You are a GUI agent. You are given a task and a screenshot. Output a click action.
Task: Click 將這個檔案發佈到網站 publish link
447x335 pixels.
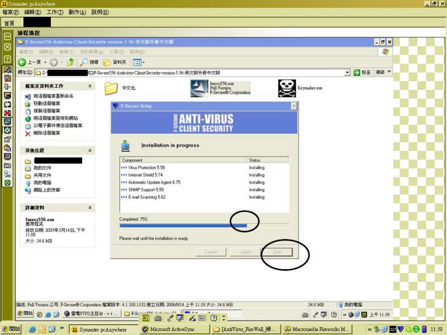pyautogui.click(x=55, y=118)
